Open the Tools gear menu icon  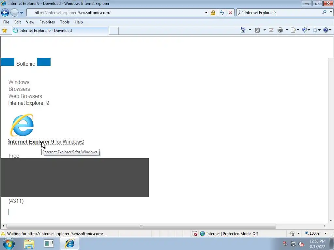coord(316,30)
